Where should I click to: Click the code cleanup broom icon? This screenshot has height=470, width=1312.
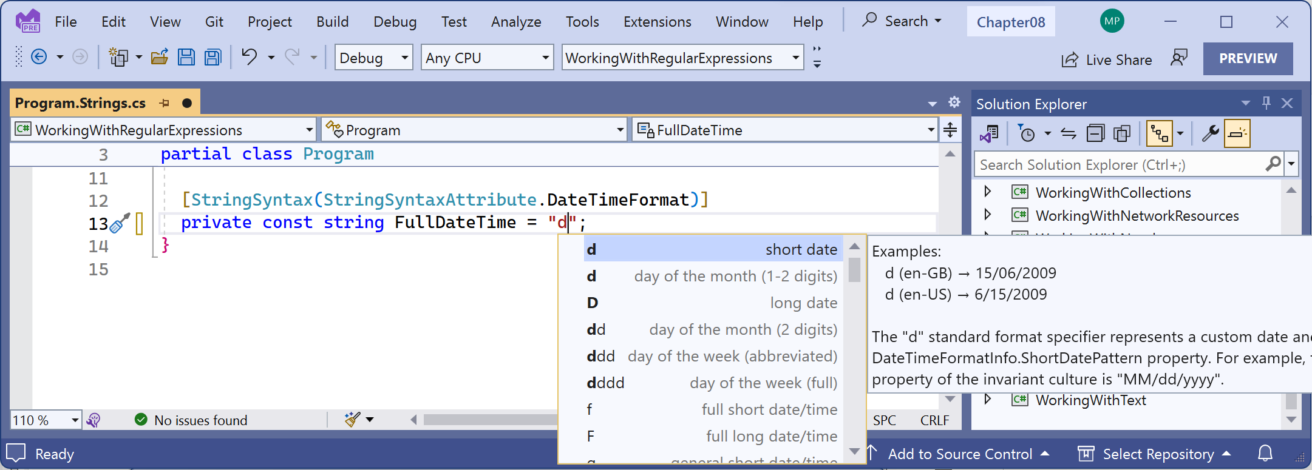pos(352,419)
